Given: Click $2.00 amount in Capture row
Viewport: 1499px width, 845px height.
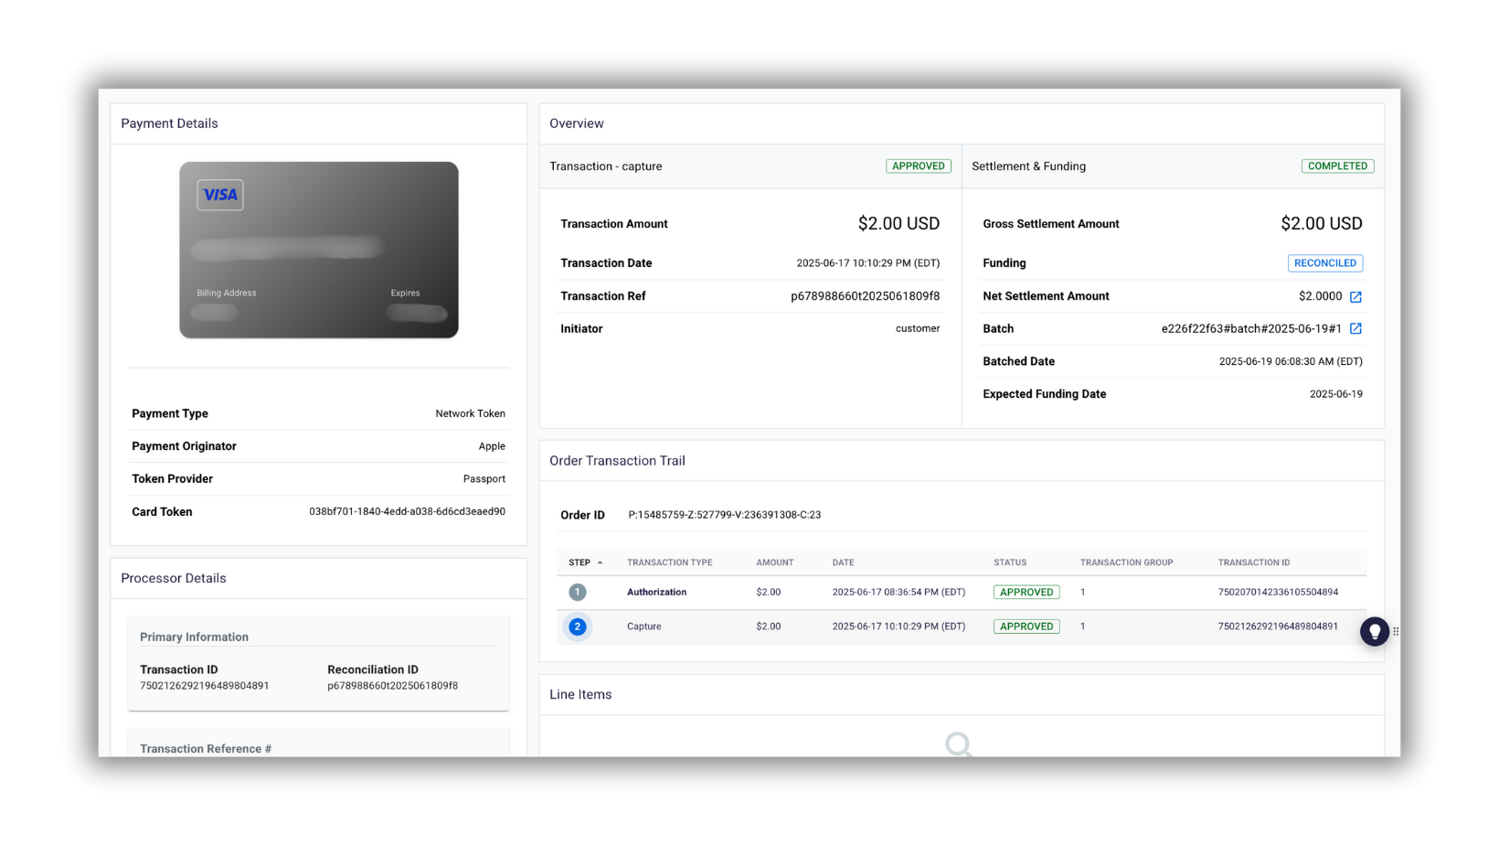Looking at the screenshot, I should (x=768, y=626).
